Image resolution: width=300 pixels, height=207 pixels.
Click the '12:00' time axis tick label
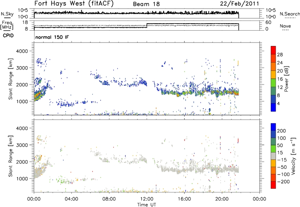point(147,199)
